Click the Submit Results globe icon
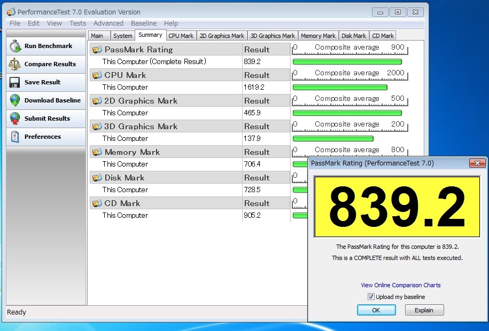Screen dimensions: 489x331 [x=14, y=119]
